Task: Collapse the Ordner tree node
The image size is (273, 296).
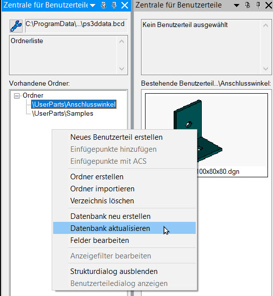Action: point(17,96)
